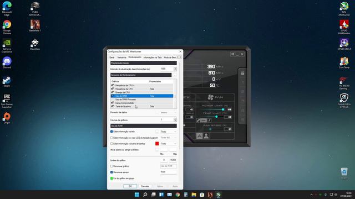Open Google Chrome desktop shortcut

point(7,27)
